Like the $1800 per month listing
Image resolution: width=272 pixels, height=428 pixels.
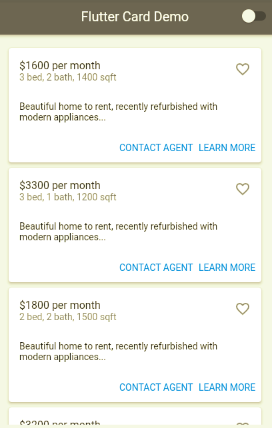243,309
